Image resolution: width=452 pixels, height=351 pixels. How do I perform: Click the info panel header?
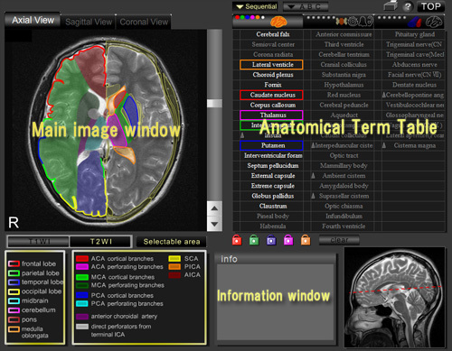click(275, 259)
